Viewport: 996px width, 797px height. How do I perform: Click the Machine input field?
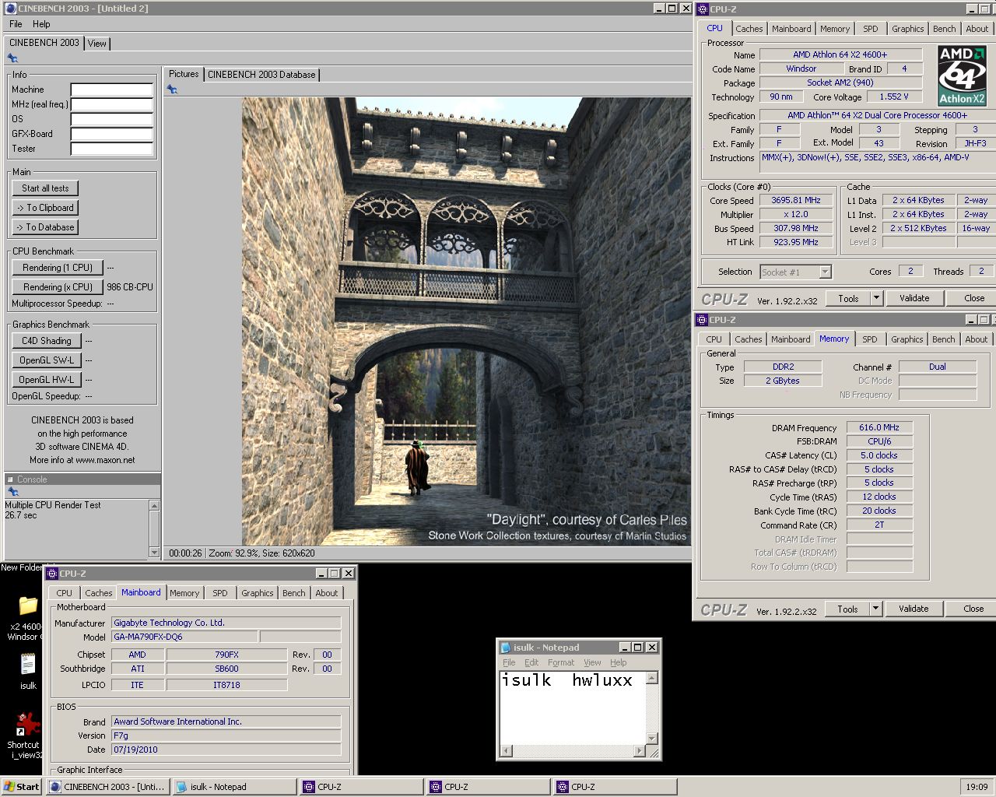(112, 90)
